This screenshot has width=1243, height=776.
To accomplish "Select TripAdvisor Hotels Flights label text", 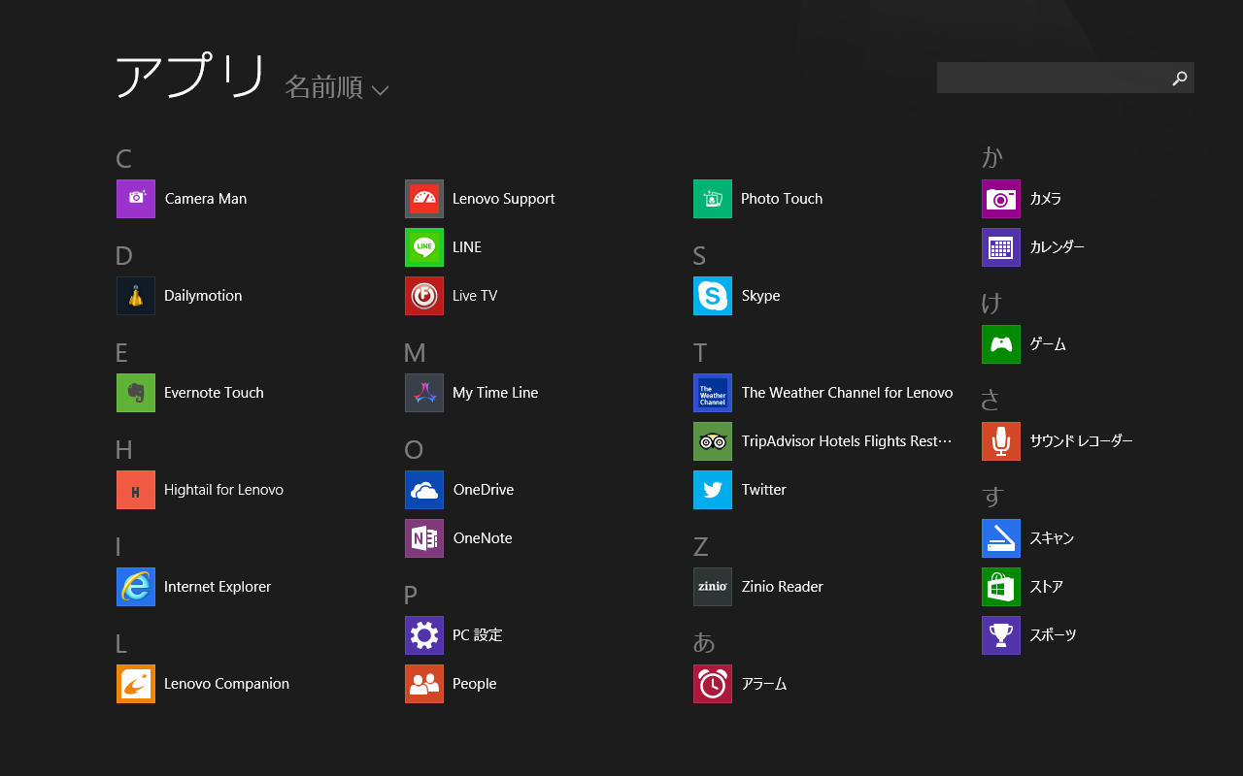I will click(847, 441).
